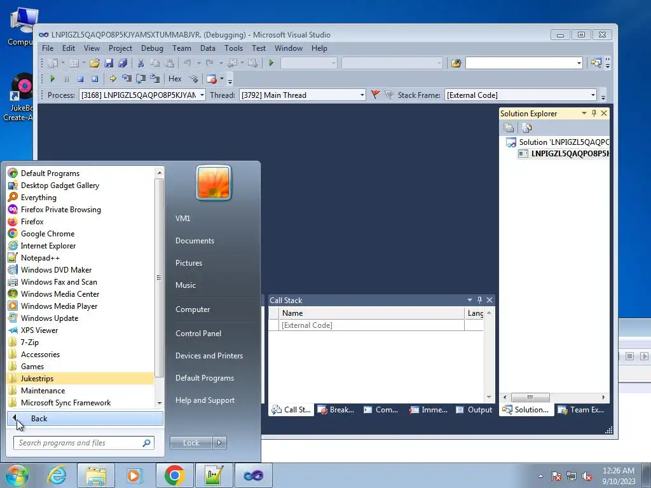Launch Google Chrome from programs list
The width and height of the screenshot is (651, 488).
pos(81,234)
